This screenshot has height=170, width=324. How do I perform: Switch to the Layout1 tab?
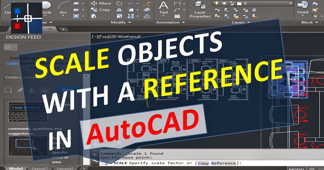coord(40,168)
